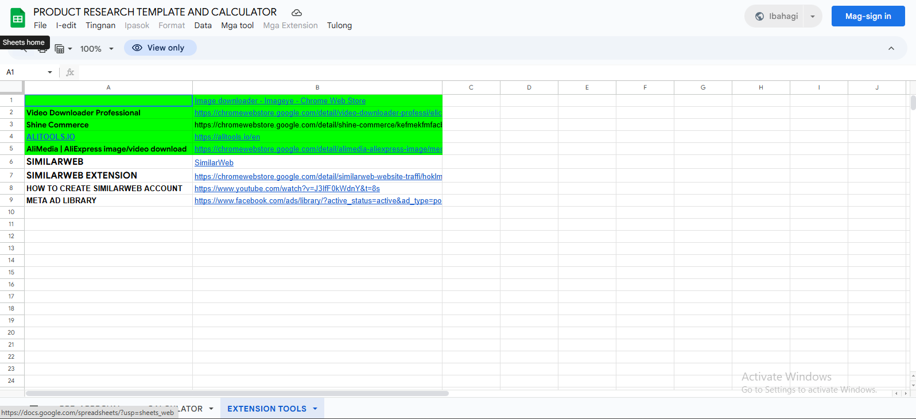Open the Mga tool menu

pos(238,25)
